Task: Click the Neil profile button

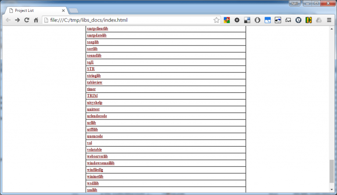Action: click(x=294, y=4)
